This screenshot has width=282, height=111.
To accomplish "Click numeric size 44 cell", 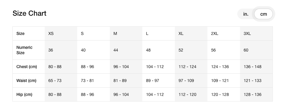I will pos(126,50).
